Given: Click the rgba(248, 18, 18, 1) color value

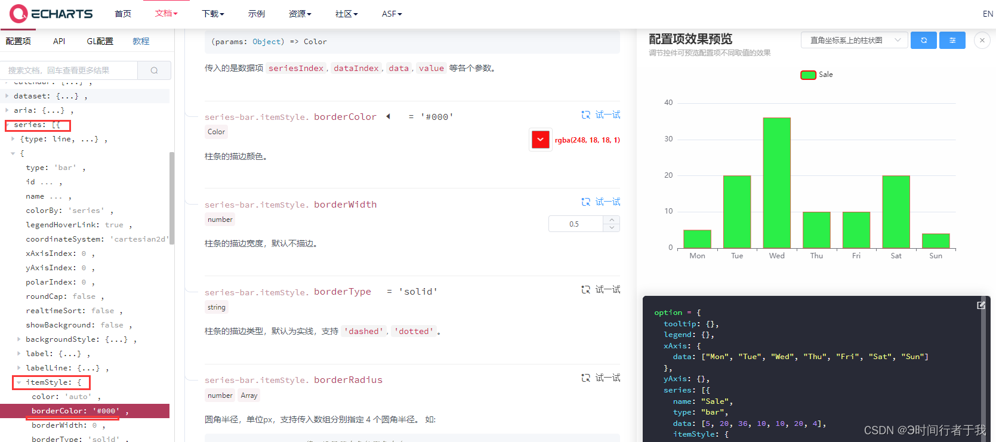Looking at the screenshot, I should pyautogui.click(x=587, y=140).
